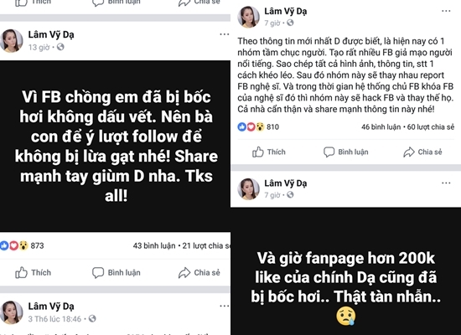Click Thích thumbs-up under the 810 reactions post

click(x=269, y=152)
